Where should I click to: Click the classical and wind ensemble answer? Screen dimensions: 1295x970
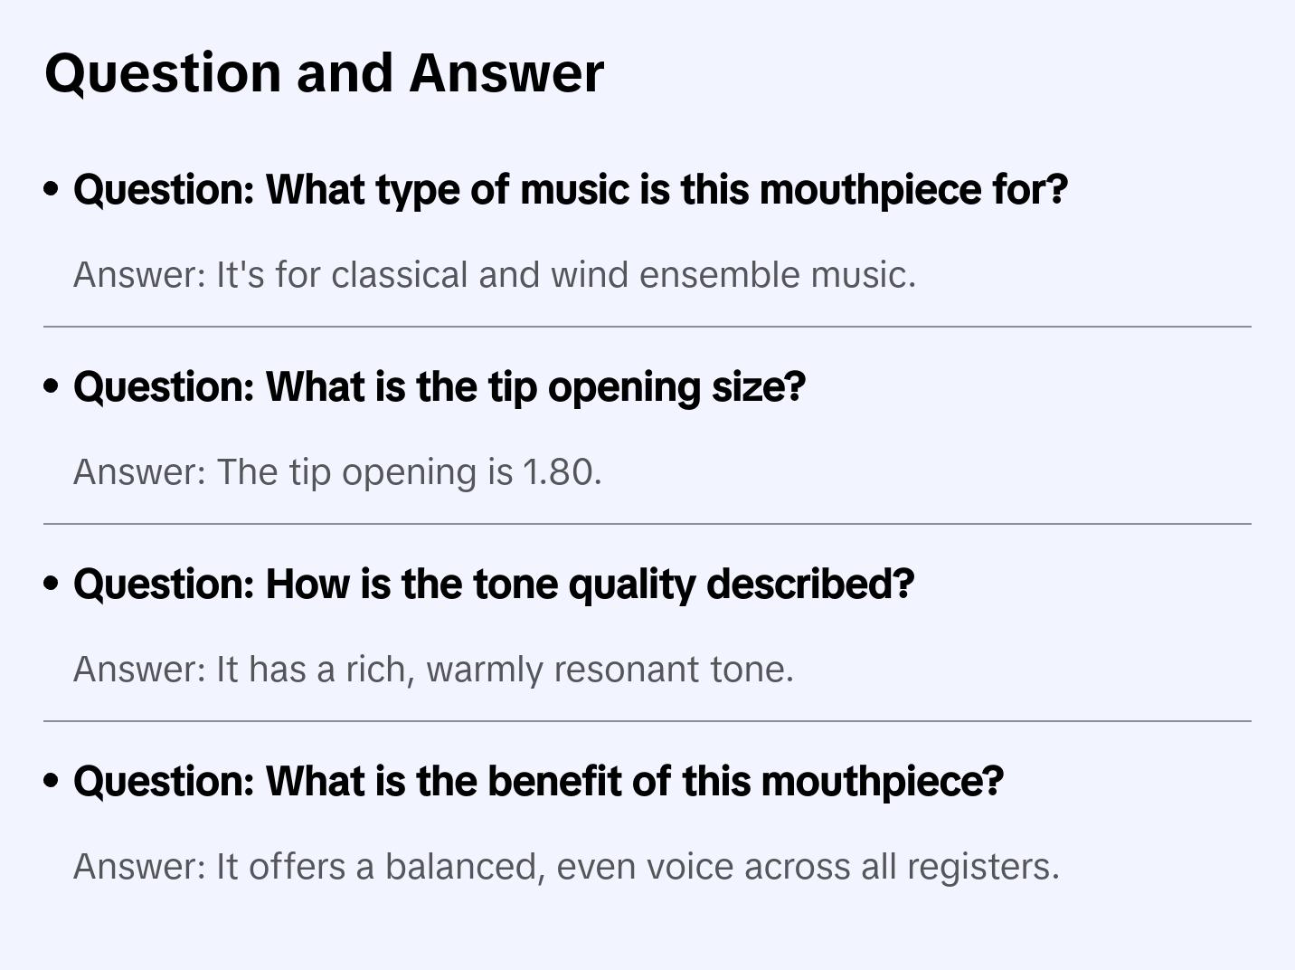point(494,275)
